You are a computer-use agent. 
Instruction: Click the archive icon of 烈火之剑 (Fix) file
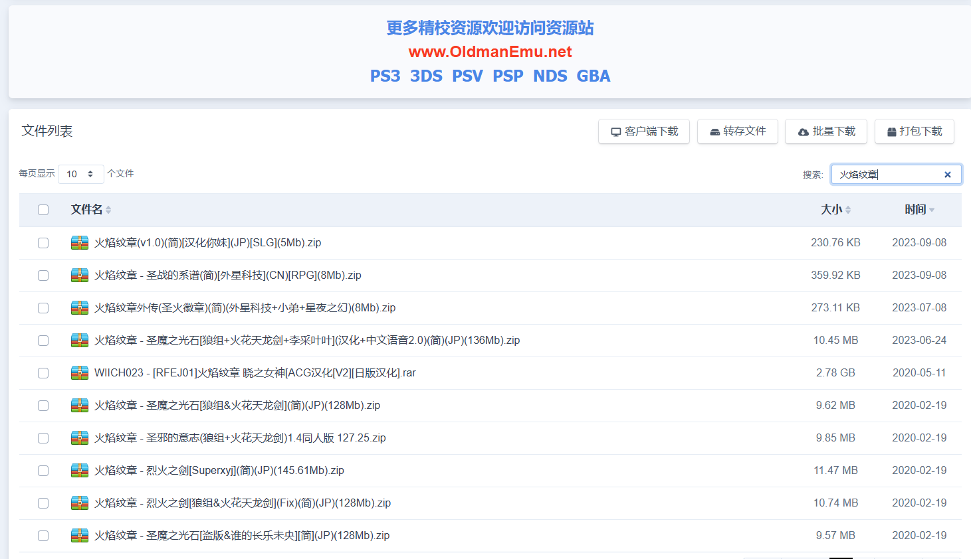[80, 503]
